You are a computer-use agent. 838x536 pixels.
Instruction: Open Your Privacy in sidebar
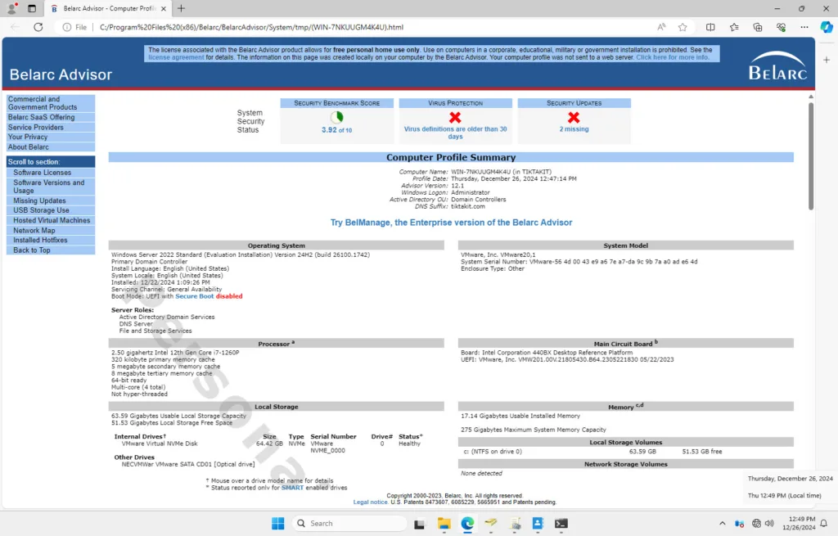[51, 137]
